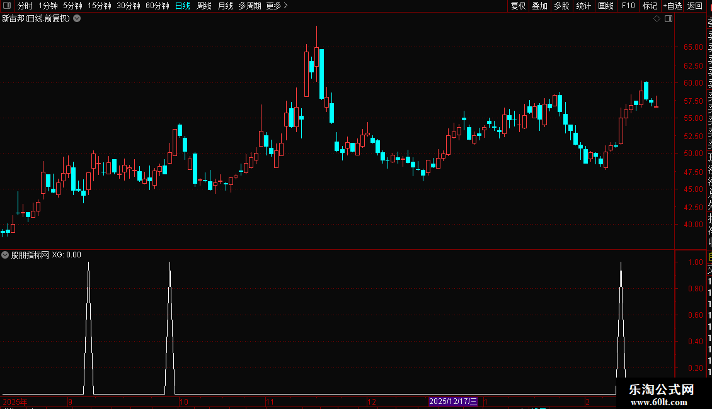Open the 多周期 multi-period view

tap(250, 6)
